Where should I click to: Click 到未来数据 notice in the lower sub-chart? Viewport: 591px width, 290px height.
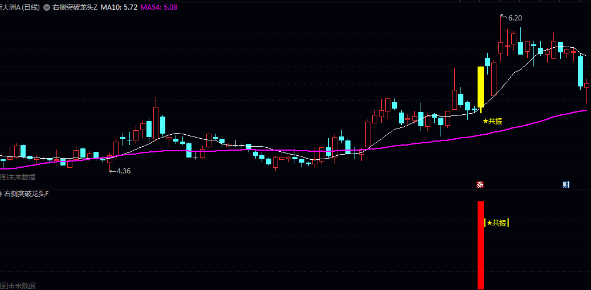tap(18, 286)
